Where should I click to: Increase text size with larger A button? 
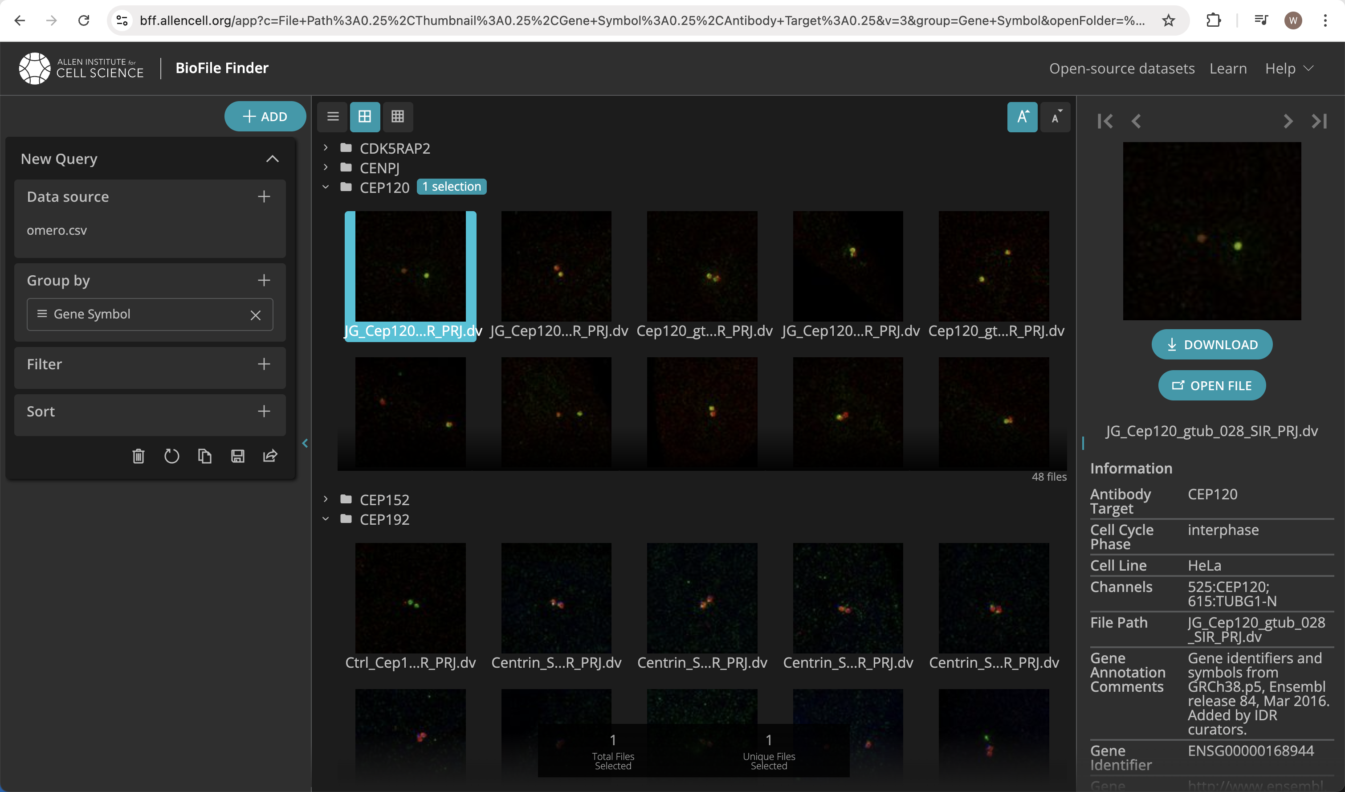coord(1022,116)
